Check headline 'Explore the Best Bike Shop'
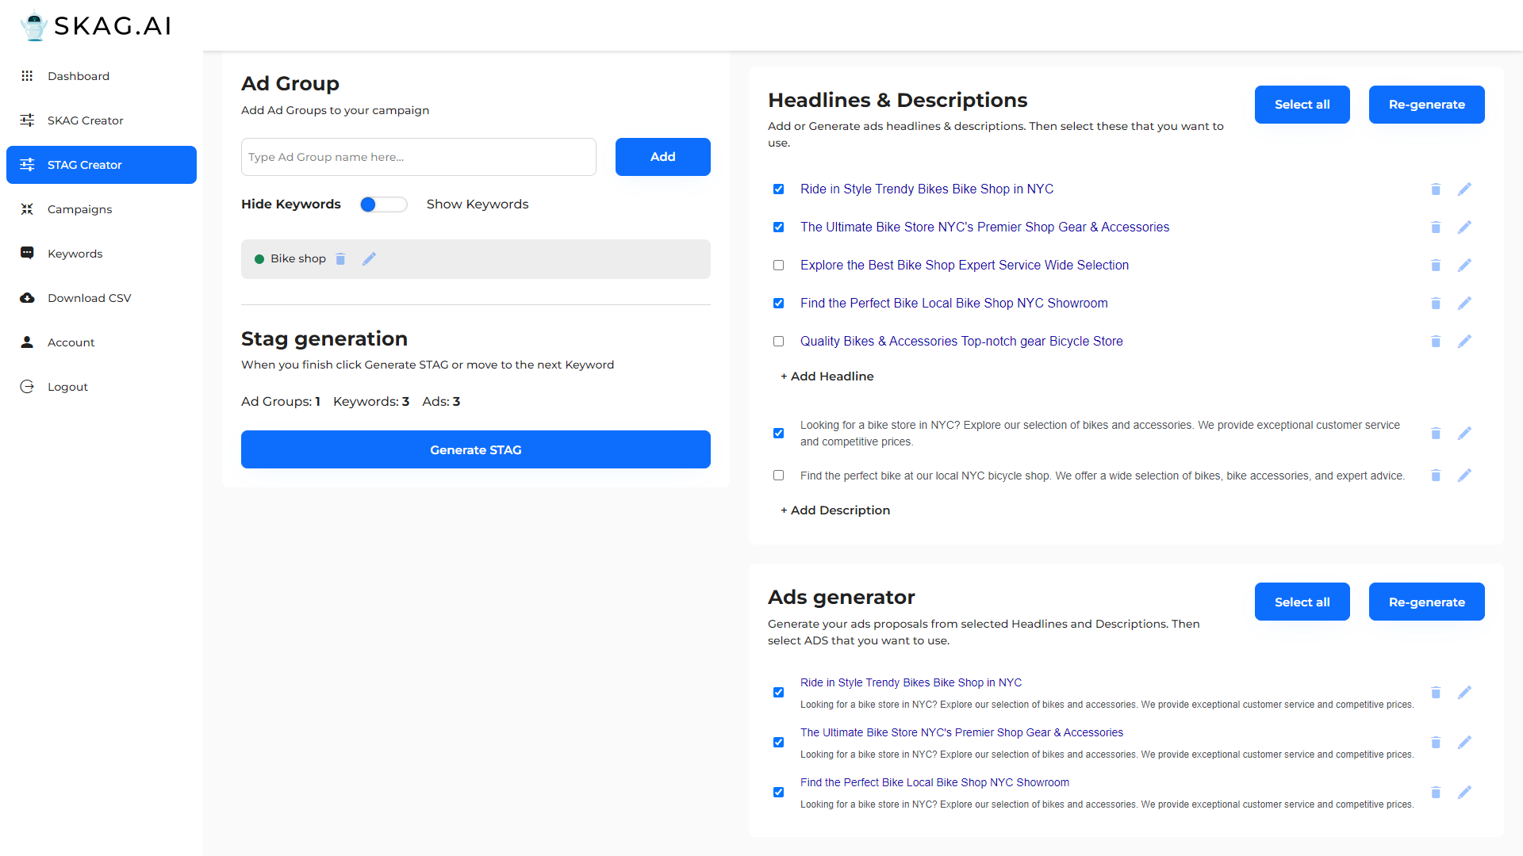This screenshot has width=1523, height=856. click(x=778, y=266)
